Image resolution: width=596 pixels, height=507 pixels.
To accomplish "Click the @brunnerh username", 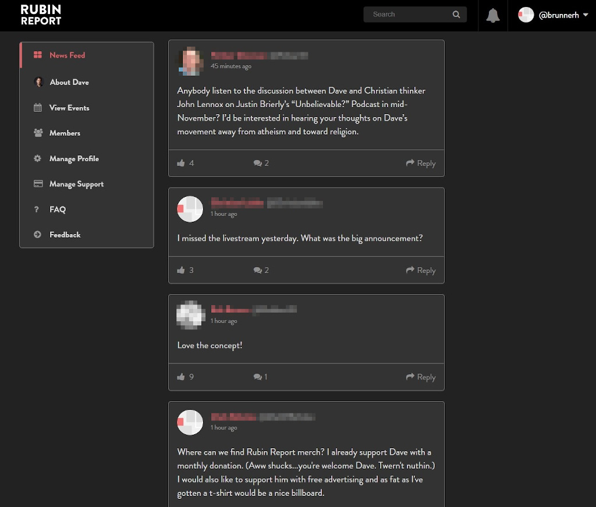I will 559,15.
